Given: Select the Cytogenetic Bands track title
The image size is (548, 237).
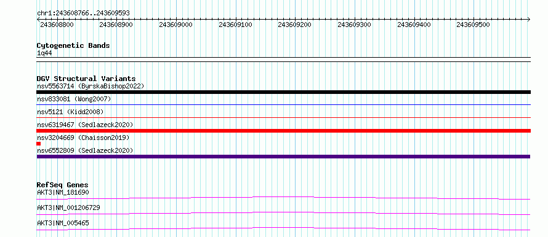Looking at the screenshot, I should pyautogui.click(x=73, y=45).
